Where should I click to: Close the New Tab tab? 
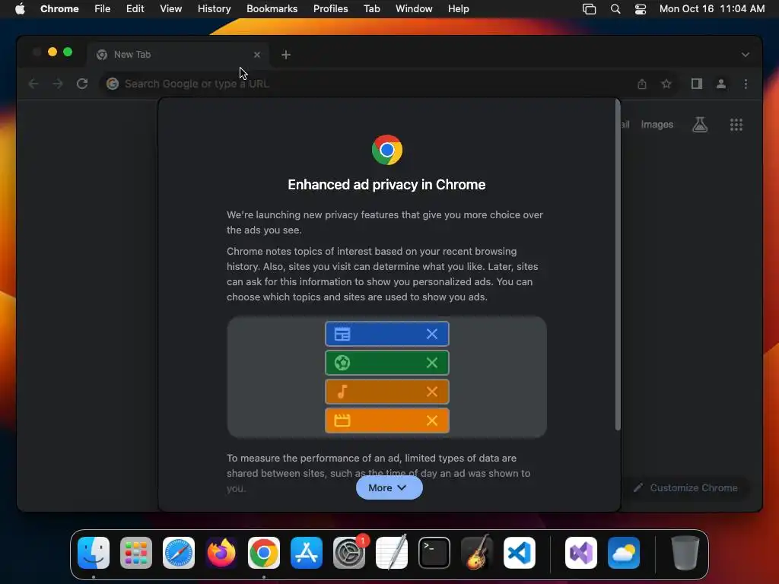coord(257,55)
